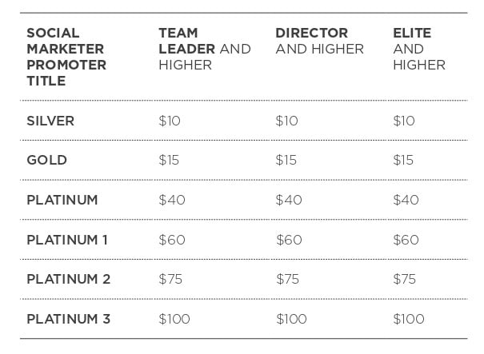Select Platinum 1 $60 in Director column
484x354 pixels.
(x=289, y=240)
